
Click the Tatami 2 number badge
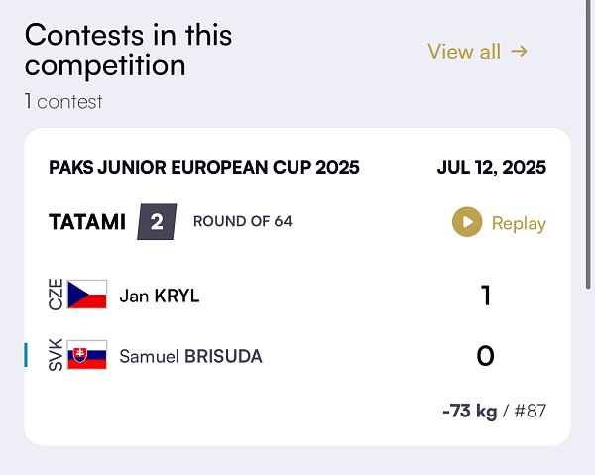point(157,222)
